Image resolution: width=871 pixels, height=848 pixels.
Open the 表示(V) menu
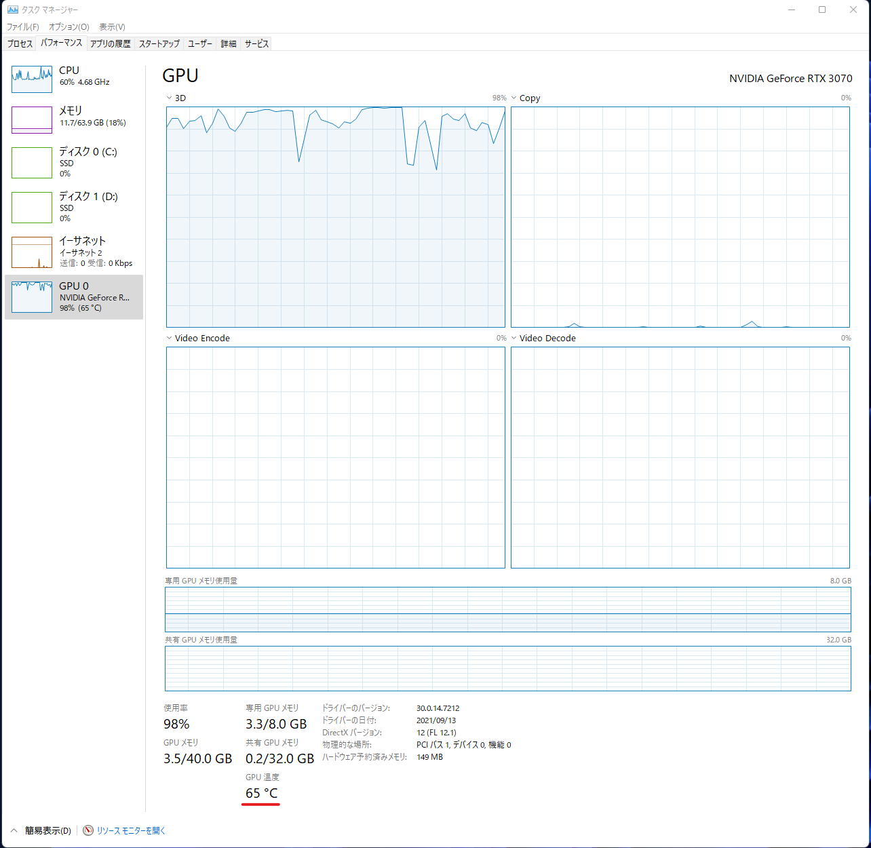(112, 27)
